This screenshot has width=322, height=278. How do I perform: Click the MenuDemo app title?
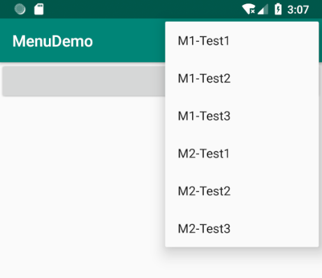(x=52, y=41)
